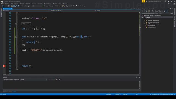The width and height of the screenshot is (176, 99).
Task: Click the open file toolbar icon
Action: coord(12,6)
